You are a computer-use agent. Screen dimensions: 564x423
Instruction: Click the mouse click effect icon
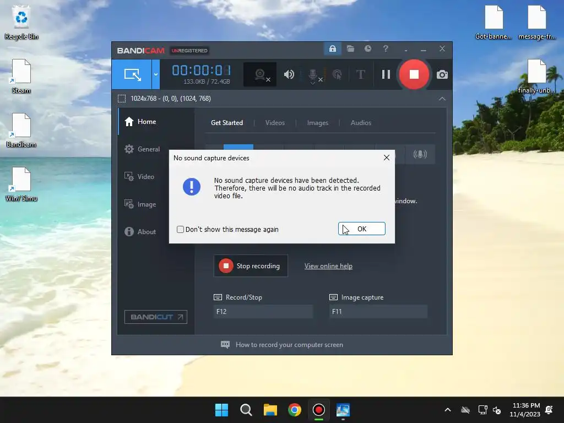[337, 74]
